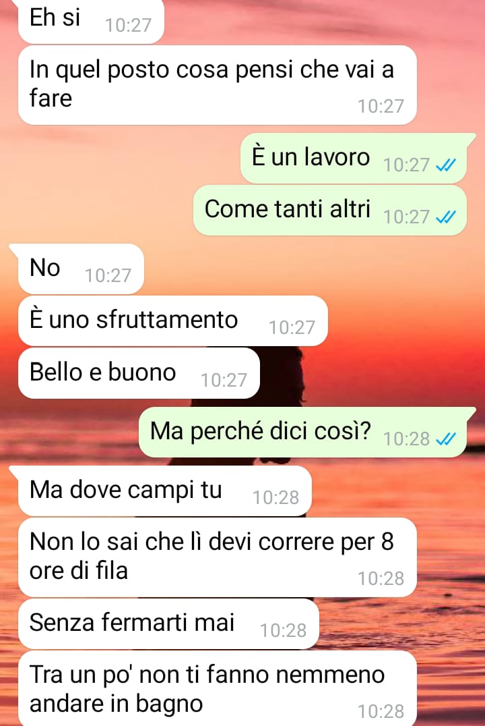Tap the 10:28 timestamp on 'Ma dove campi tu'
Viewport: 485px width, 726px height.
point(276,497)
